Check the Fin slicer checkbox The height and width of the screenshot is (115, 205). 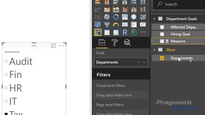[x=6, y=74]
